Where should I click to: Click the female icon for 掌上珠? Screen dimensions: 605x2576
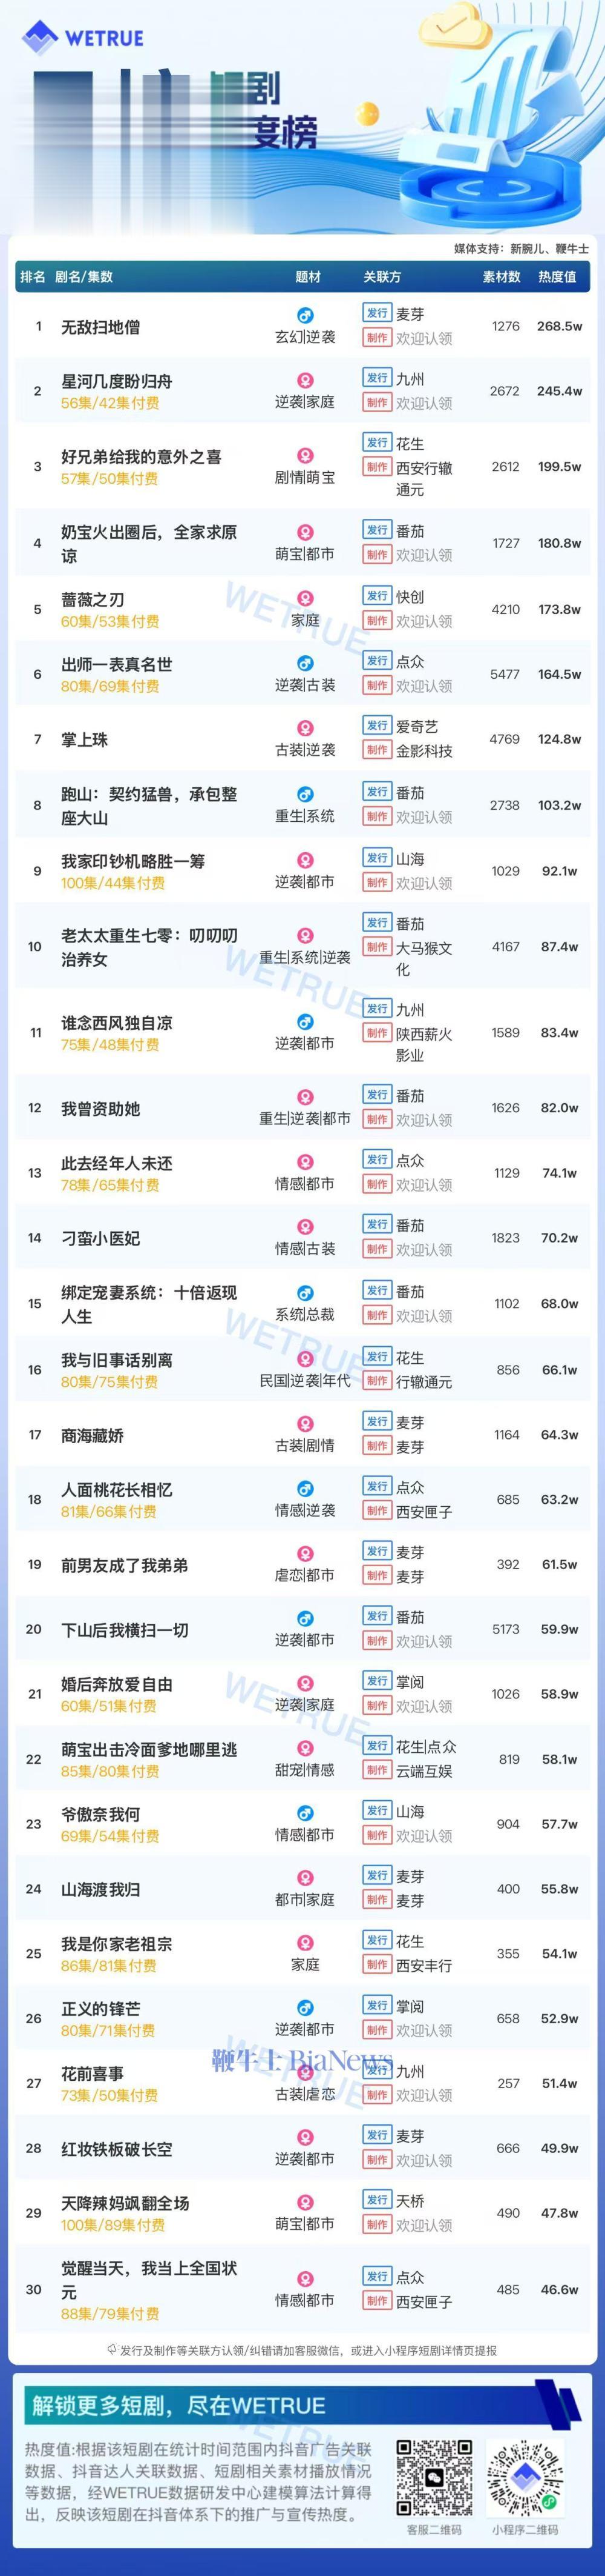pos(306,728)
